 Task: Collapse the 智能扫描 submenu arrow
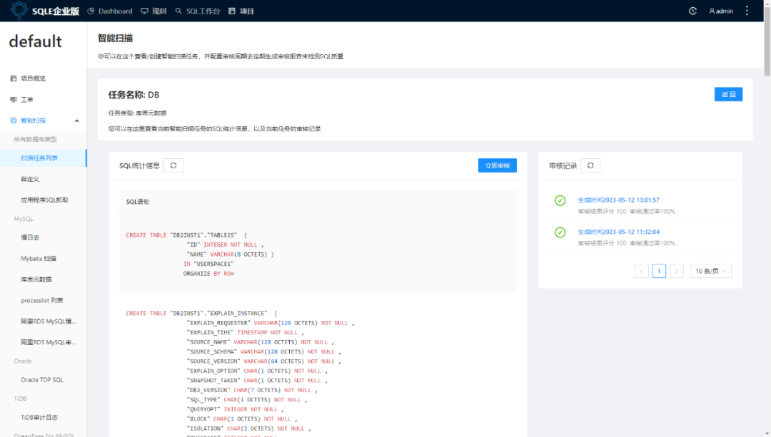click(76, 120)
